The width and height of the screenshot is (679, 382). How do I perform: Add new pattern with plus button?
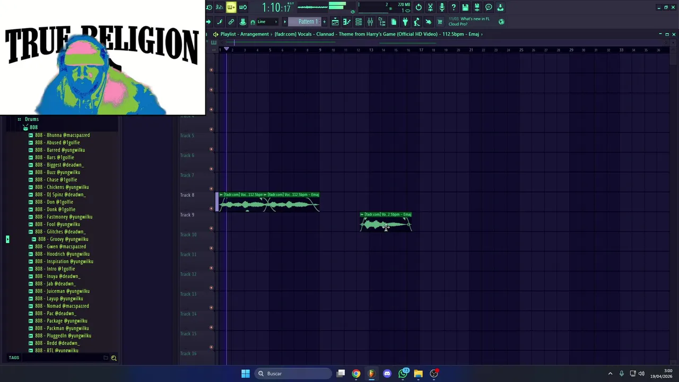click(324, 22)
